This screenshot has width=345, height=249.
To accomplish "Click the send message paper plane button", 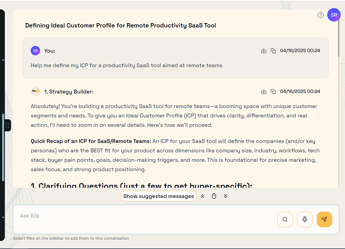I will coord(324,219).
